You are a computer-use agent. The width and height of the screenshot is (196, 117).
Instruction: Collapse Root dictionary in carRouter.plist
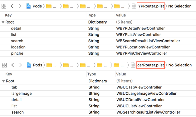[3, 81]
